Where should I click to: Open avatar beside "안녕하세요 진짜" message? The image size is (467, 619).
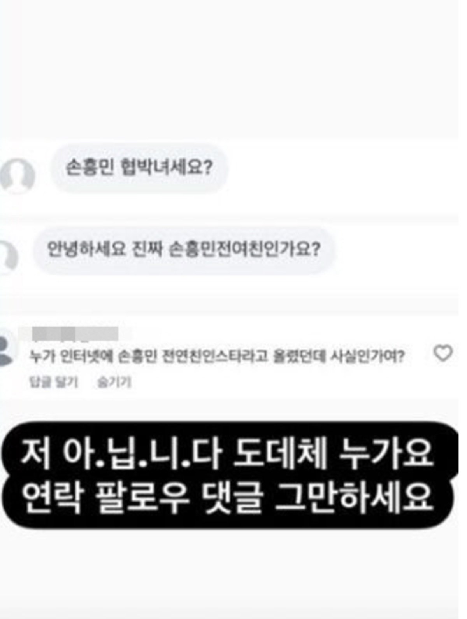[8, 258]
